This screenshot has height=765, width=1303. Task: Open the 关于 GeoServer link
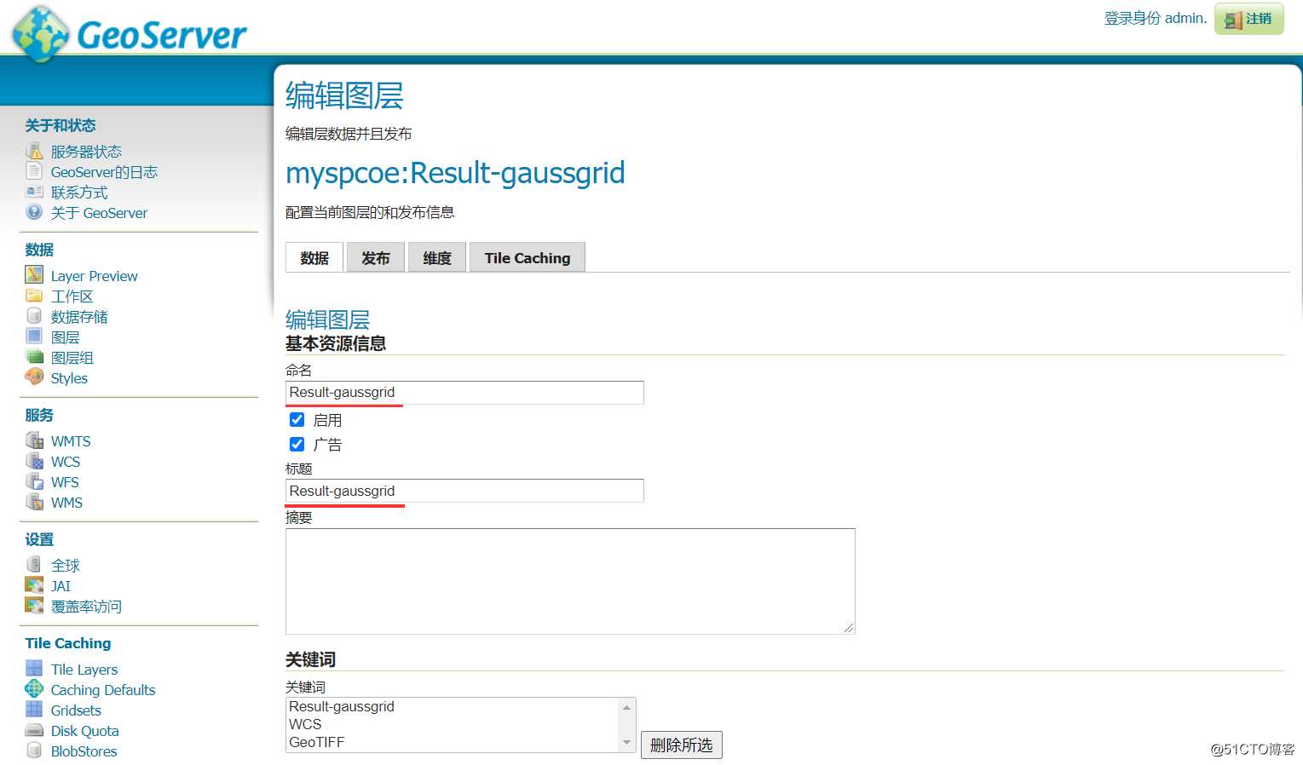coord(99,213)
